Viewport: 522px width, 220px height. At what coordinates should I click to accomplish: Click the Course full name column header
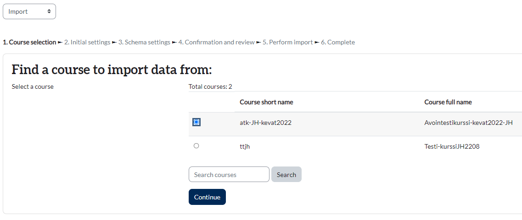tap(448, 102)
